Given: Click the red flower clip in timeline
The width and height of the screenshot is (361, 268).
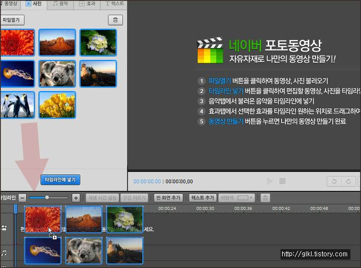Looking at the screenshot, I should point(43,219).
